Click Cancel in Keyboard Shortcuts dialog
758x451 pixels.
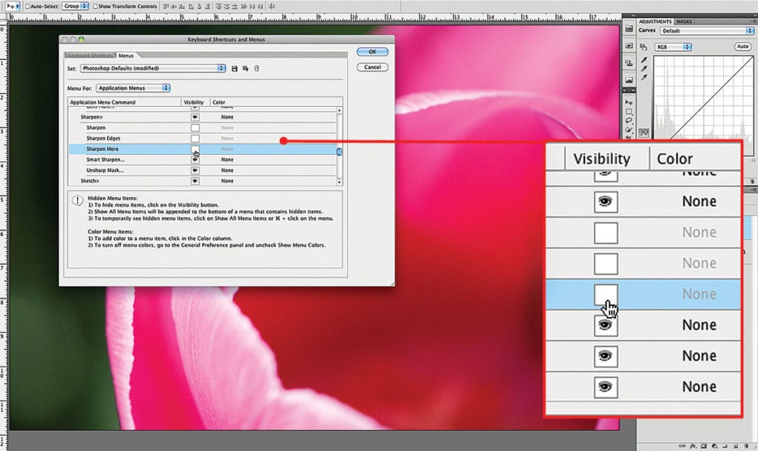(x=372, y=67)
